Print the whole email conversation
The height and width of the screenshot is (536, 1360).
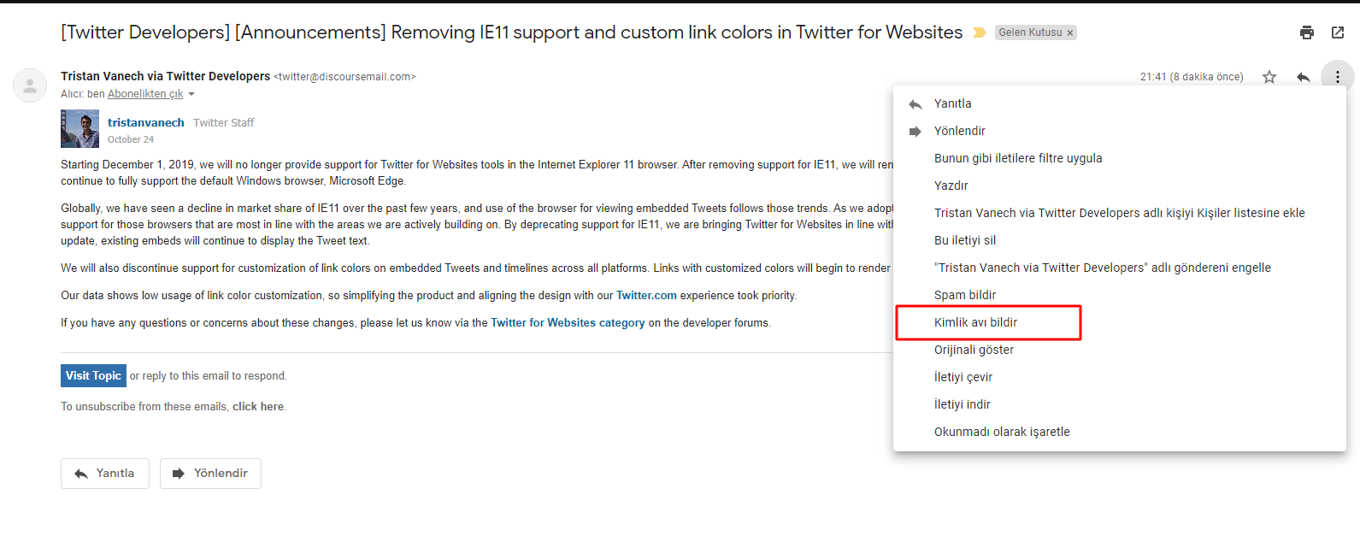1306,32
